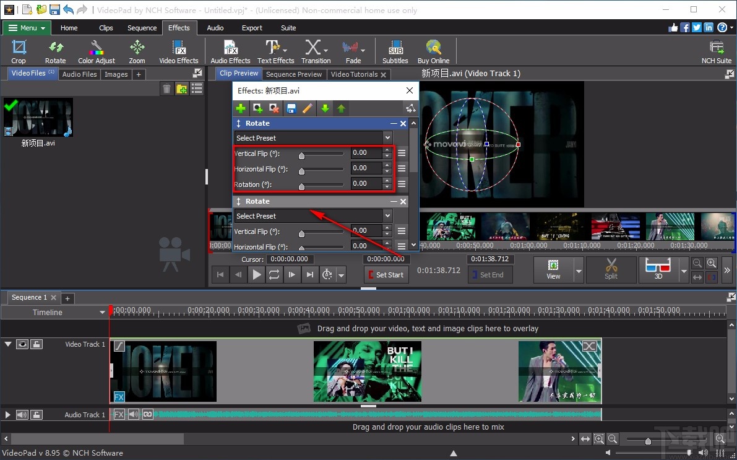Open the Export ribbon tab
Image resolution: width=737 pixels, height=460 pixels.
click(252, 27)
